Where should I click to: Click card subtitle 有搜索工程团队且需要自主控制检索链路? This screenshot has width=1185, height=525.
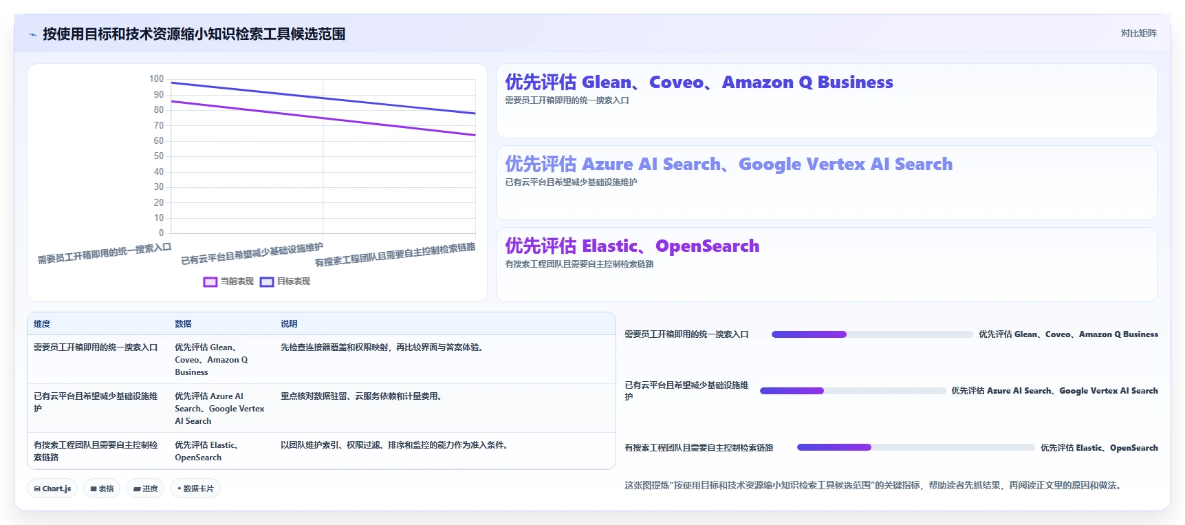click(580, 264)
